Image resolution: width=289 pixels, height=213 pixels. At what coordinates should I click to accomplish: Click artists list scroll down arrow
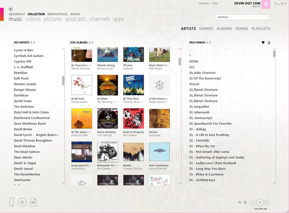[63, 184]
